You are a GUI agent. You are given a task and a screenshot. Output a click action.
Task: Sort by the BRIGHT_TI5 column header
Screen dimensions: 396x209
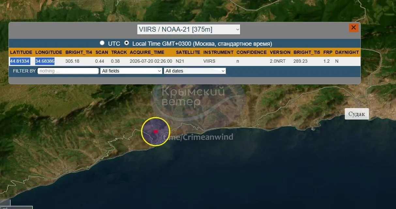click(x=307, y=52)
